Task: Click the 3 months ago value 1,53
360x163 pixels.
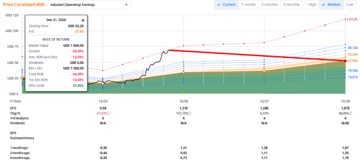Action: (345, 153)
